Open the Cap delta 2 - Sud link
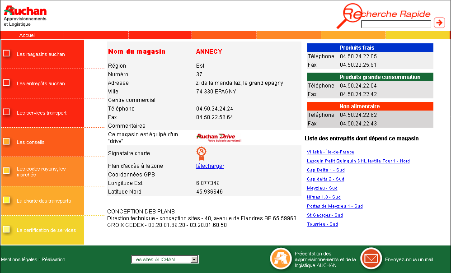This screenshot has width=451, height=273. 325,179
